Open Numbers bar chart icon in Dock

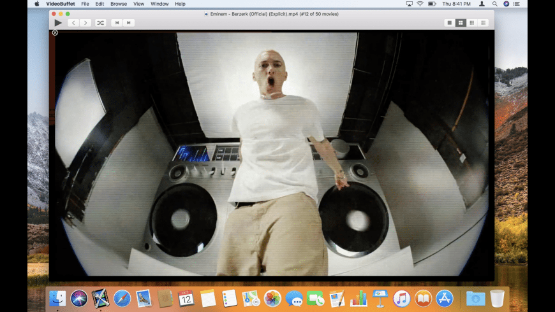[359, 299]
